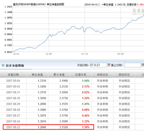Viewport: 144px width, 131px height.
Task: Select date cell 2007-08-29
Action: pos(13,104)
